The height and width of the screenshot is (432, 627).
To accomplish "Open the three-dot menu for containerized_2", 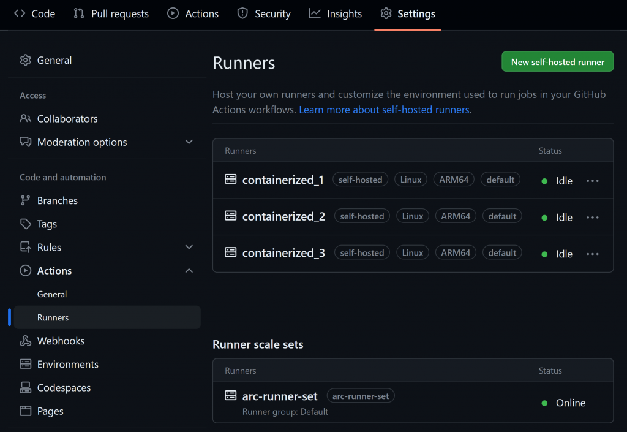I will pos(593,218).
